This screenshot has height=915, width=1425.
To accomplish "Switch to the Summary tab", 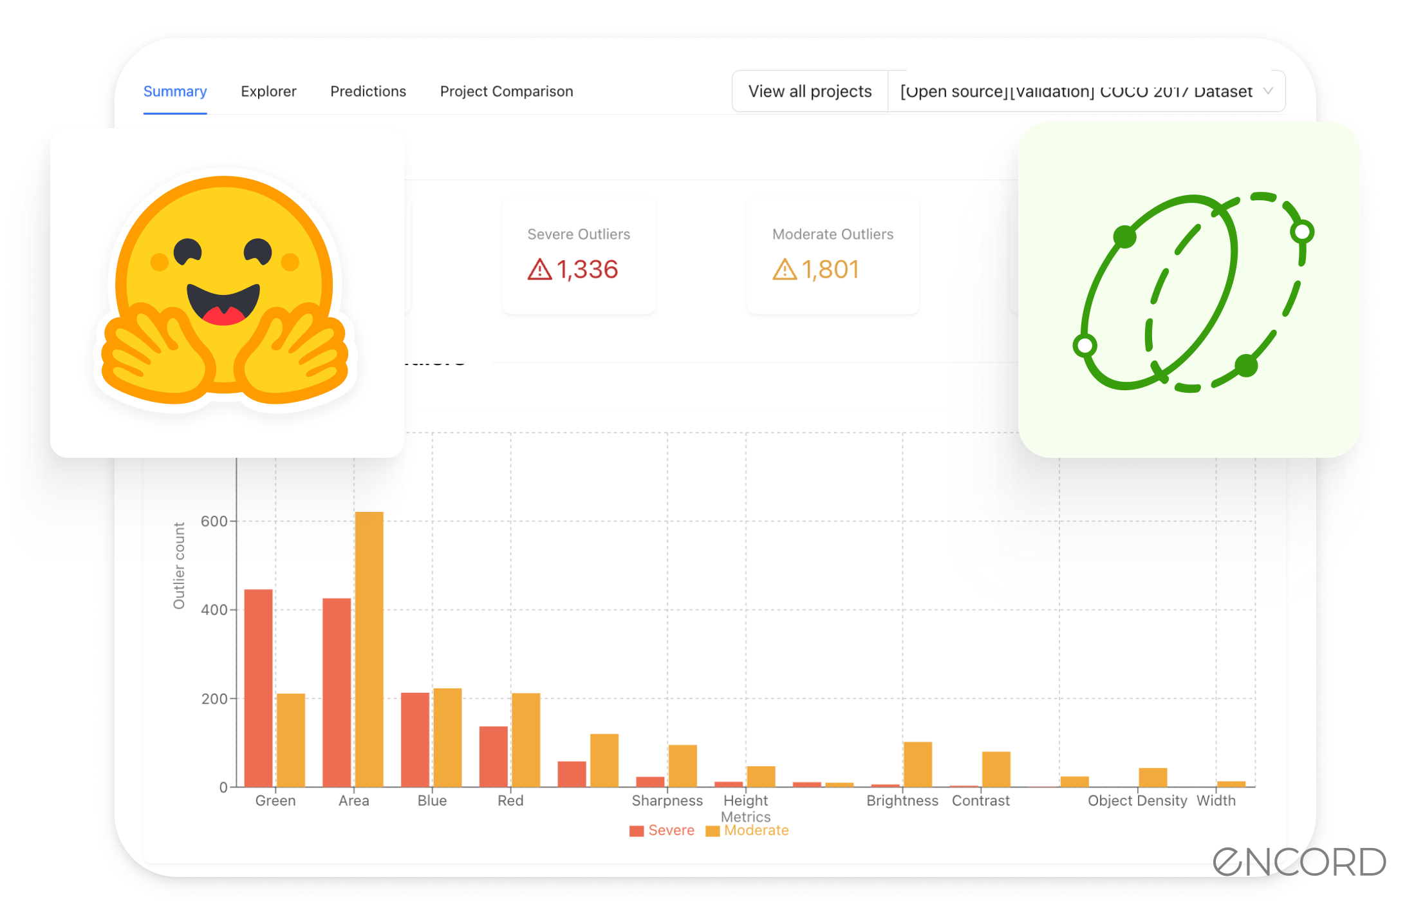I will 175,91.
